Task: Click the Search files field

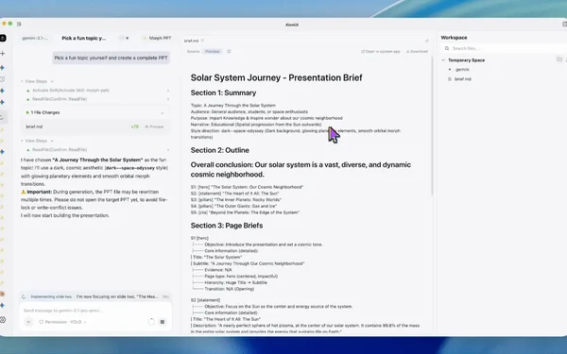Action: click(504, 48)
